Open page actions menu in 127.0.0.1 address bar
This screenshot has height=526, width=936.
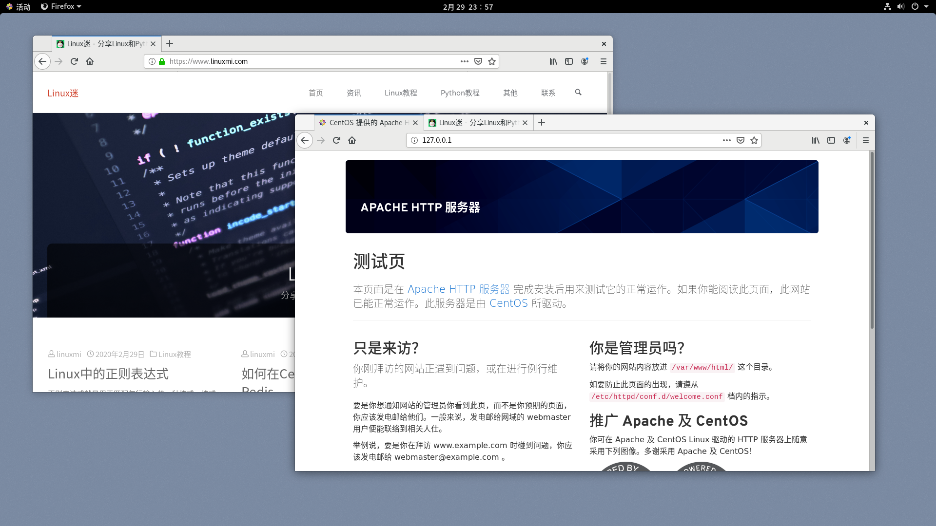click(727, 140)
